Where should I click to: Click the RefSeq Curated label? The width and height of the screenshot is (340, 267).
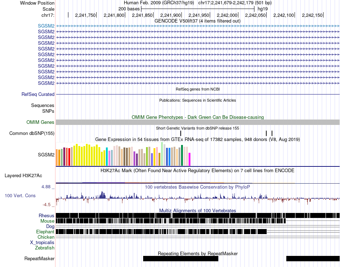click(38, 94)
